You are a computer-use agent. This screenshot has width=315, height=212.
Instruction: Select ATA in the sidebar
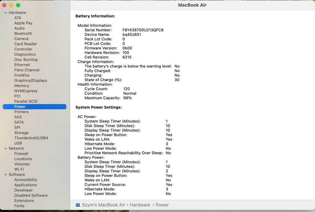[18, 18]
